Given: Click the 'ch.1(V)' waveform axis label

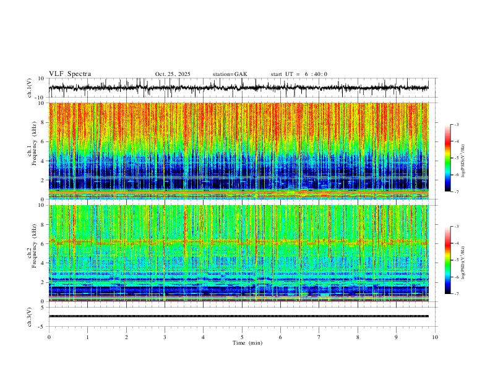Looking at the screenshot, I should (30, 88).
